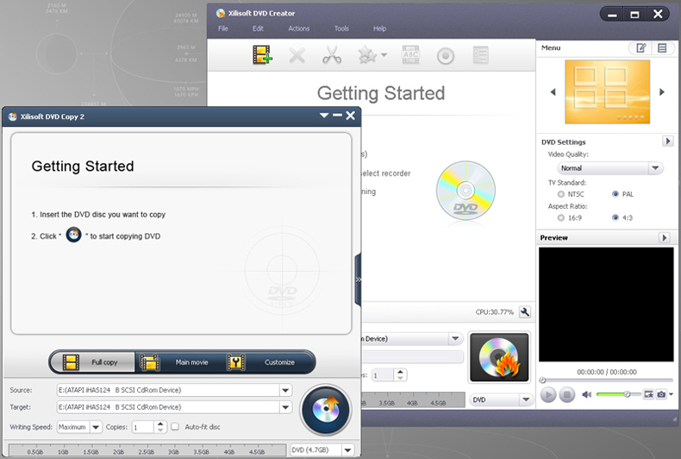
Task: Start copying with the disc arrow button
Action: (325, 409)
